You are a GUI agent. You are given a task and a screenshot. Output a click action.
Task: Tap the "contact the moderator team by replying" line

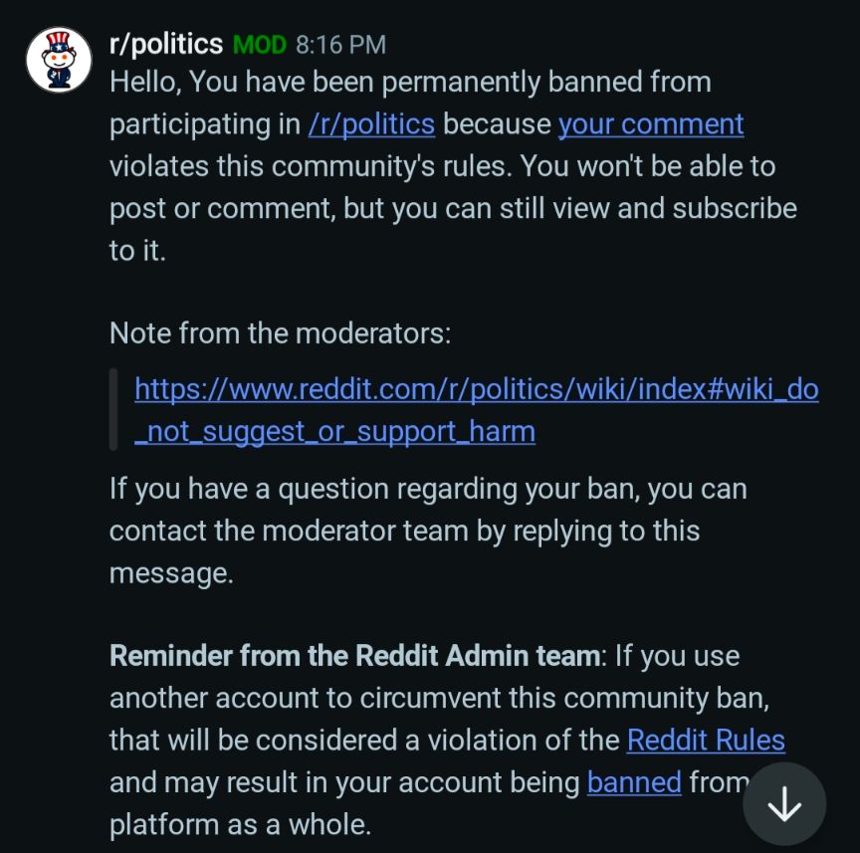tap(404, 531)
